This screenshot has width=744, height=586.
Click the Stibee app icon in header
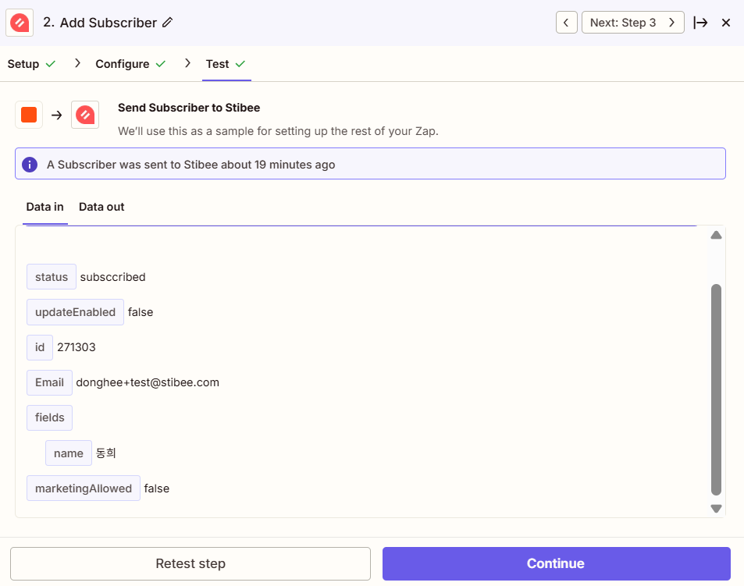[x=20, y=23]
